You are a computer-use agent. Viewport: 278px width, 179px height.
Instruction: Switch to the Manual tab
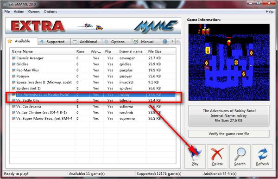[x=146, y=42]
